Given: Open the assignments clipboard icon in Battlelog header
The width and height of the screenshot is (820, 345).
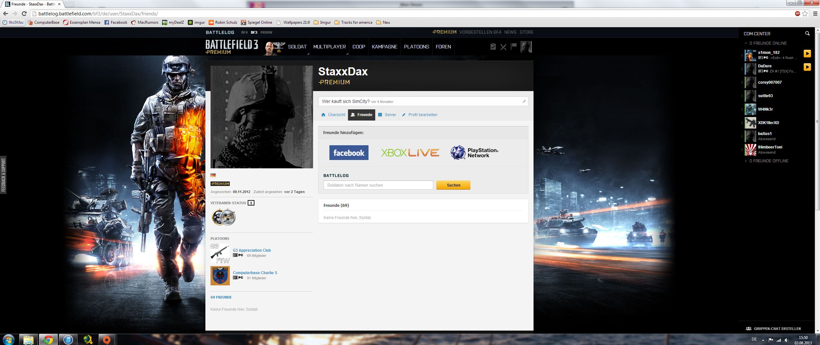Looking at the screenshot, I should tap(493, 47).
